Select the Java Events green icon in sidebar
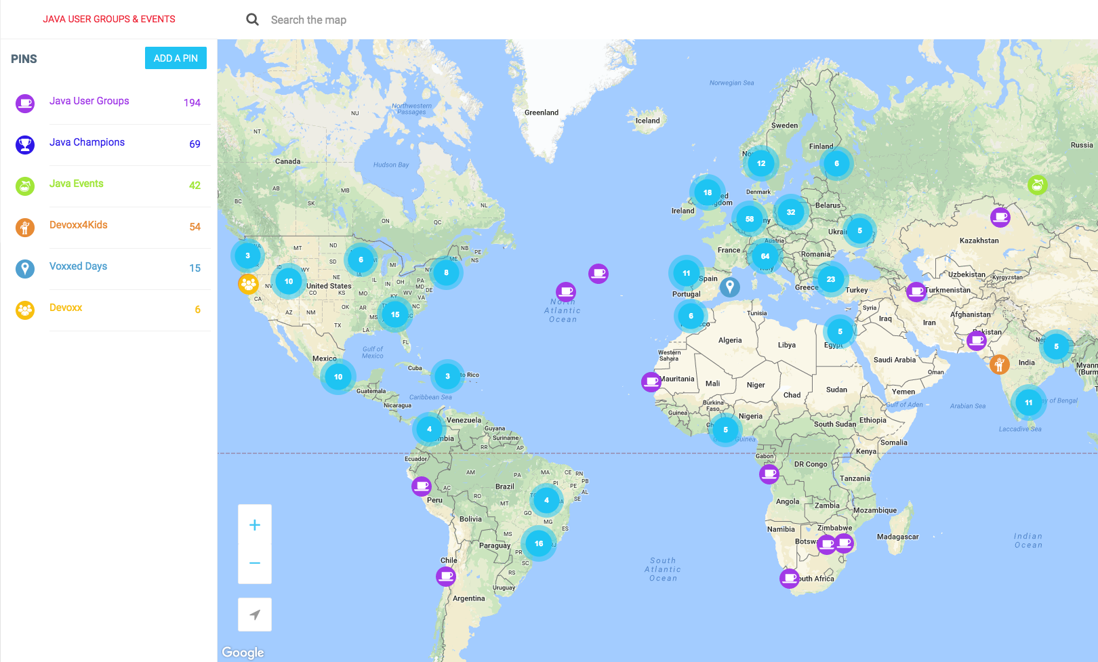 click(x=25, y=186)
